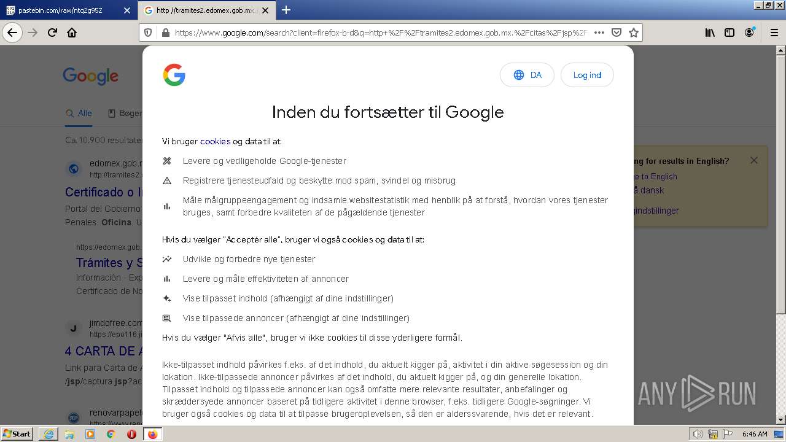Launch Chrome from taskbar
The image size is (786, 442).
pos(111,434)
